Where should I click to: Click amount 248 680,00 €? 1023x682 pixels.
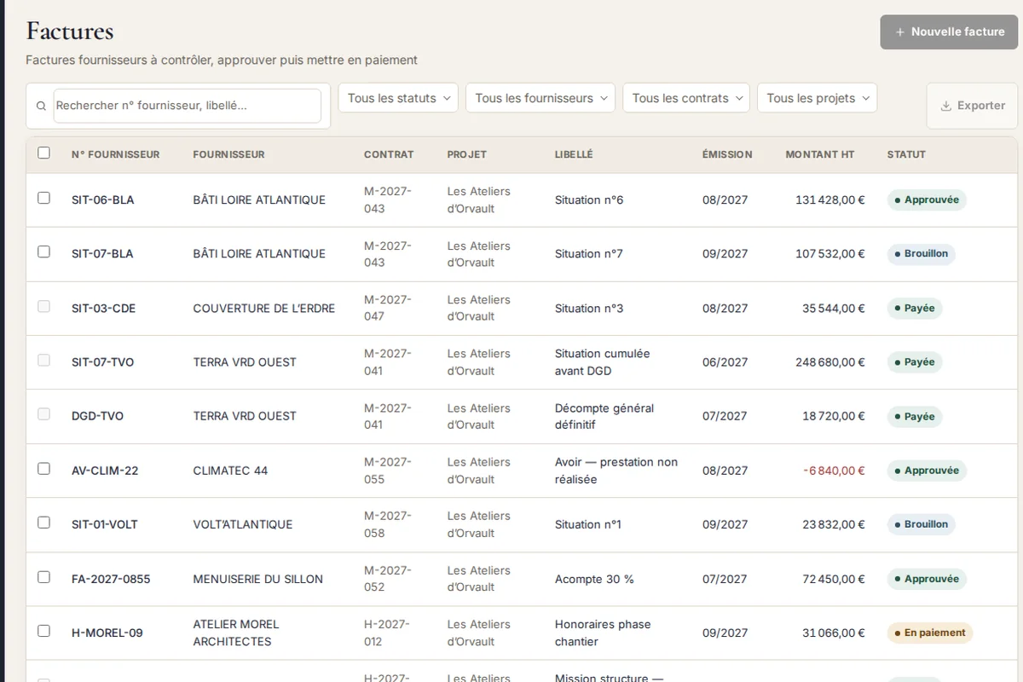point(830,362)
